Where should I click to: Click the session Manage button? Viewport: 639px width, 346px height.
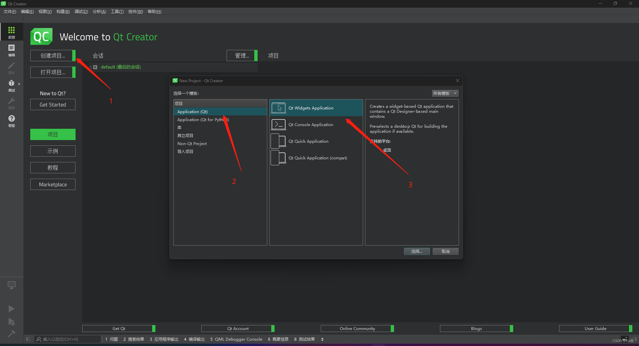[242, 56]
